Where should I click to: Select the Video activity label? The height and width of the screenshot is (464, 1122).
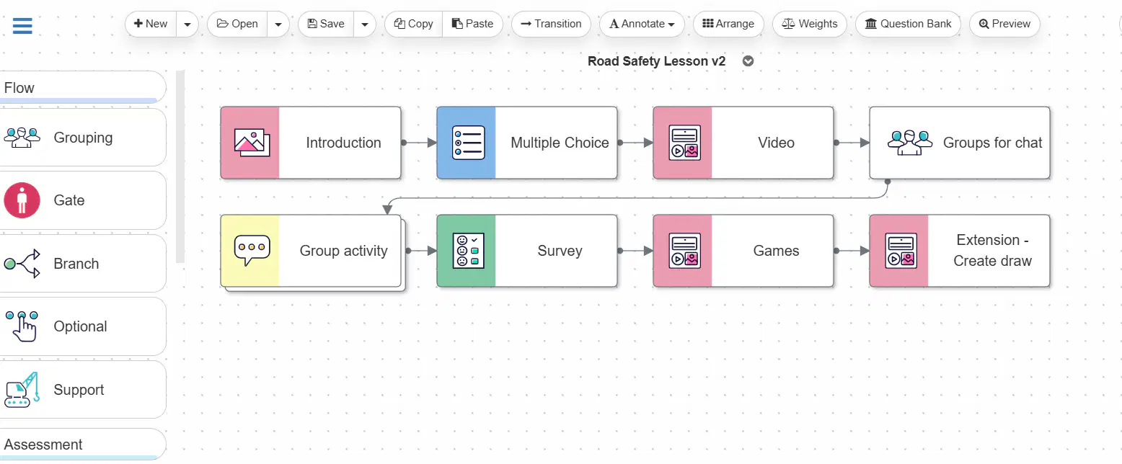(x=776, y=143)
